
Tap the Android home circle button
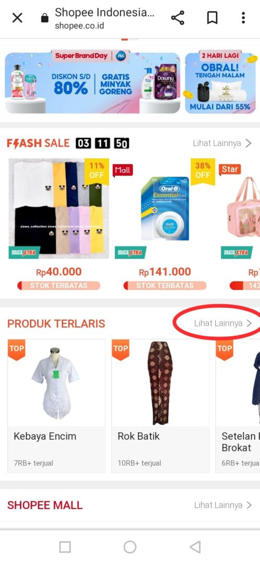[x=130, y=547]
